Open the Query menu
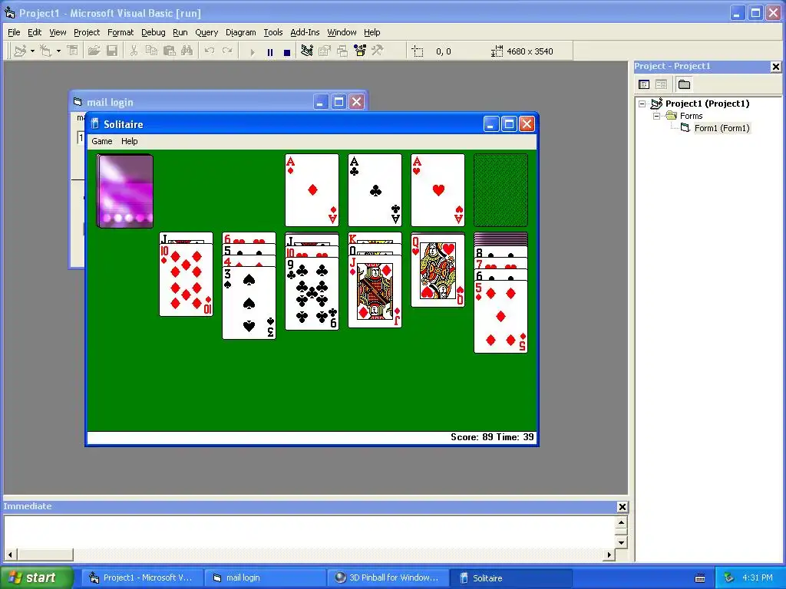 [x=206, y=32]
